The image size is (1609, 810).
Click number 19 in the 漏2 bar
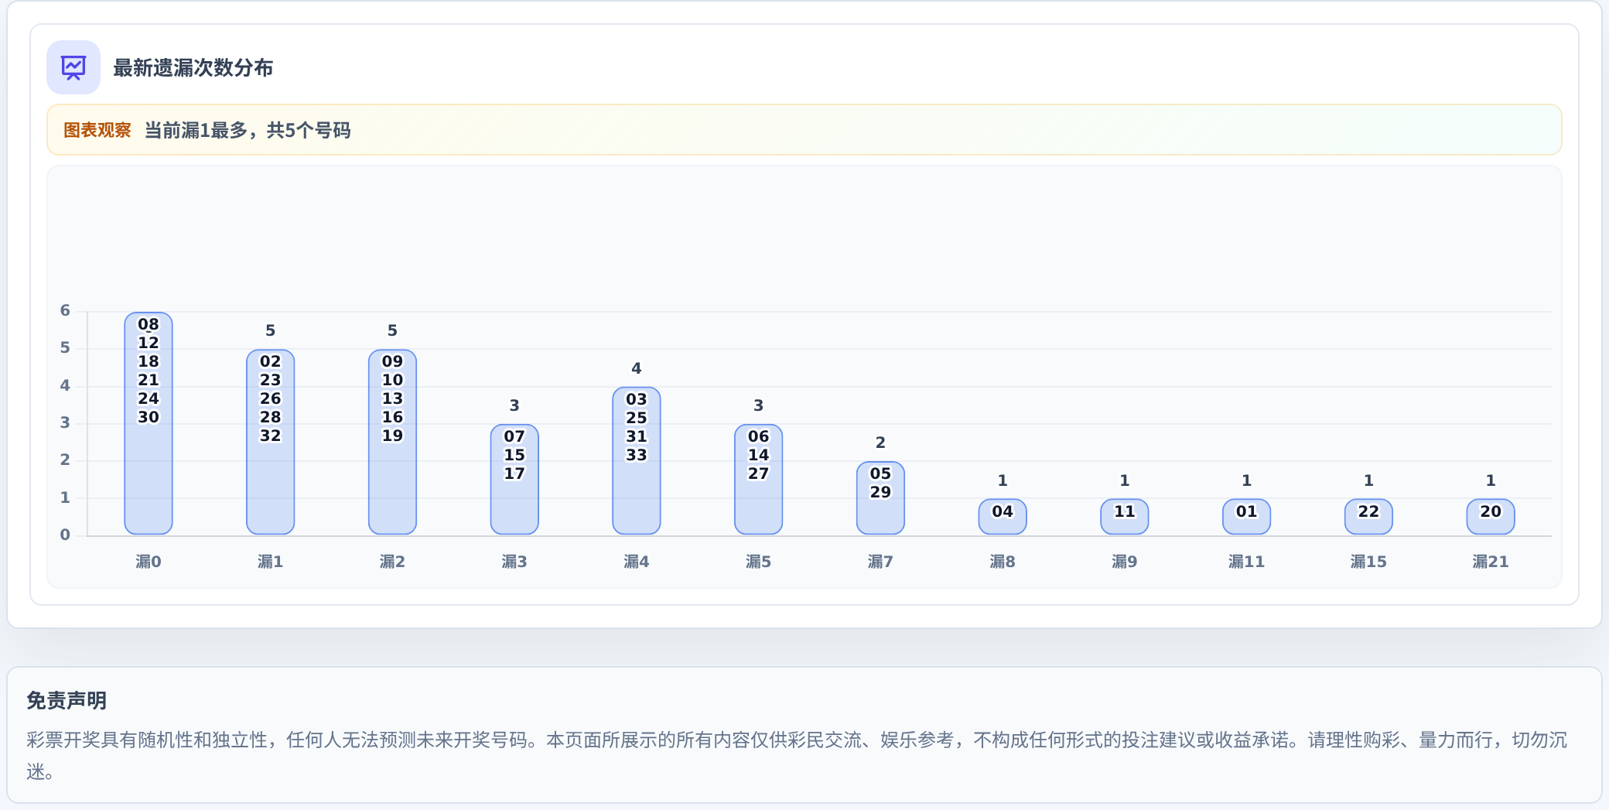(392, 436)
